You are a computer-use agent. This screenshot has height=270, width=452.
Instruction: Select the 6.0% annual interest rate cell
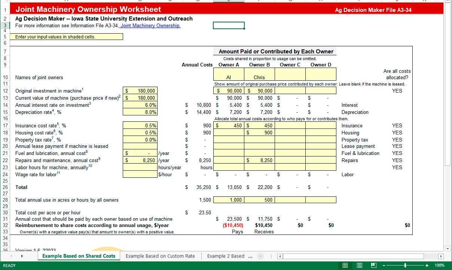pos(140,105)
